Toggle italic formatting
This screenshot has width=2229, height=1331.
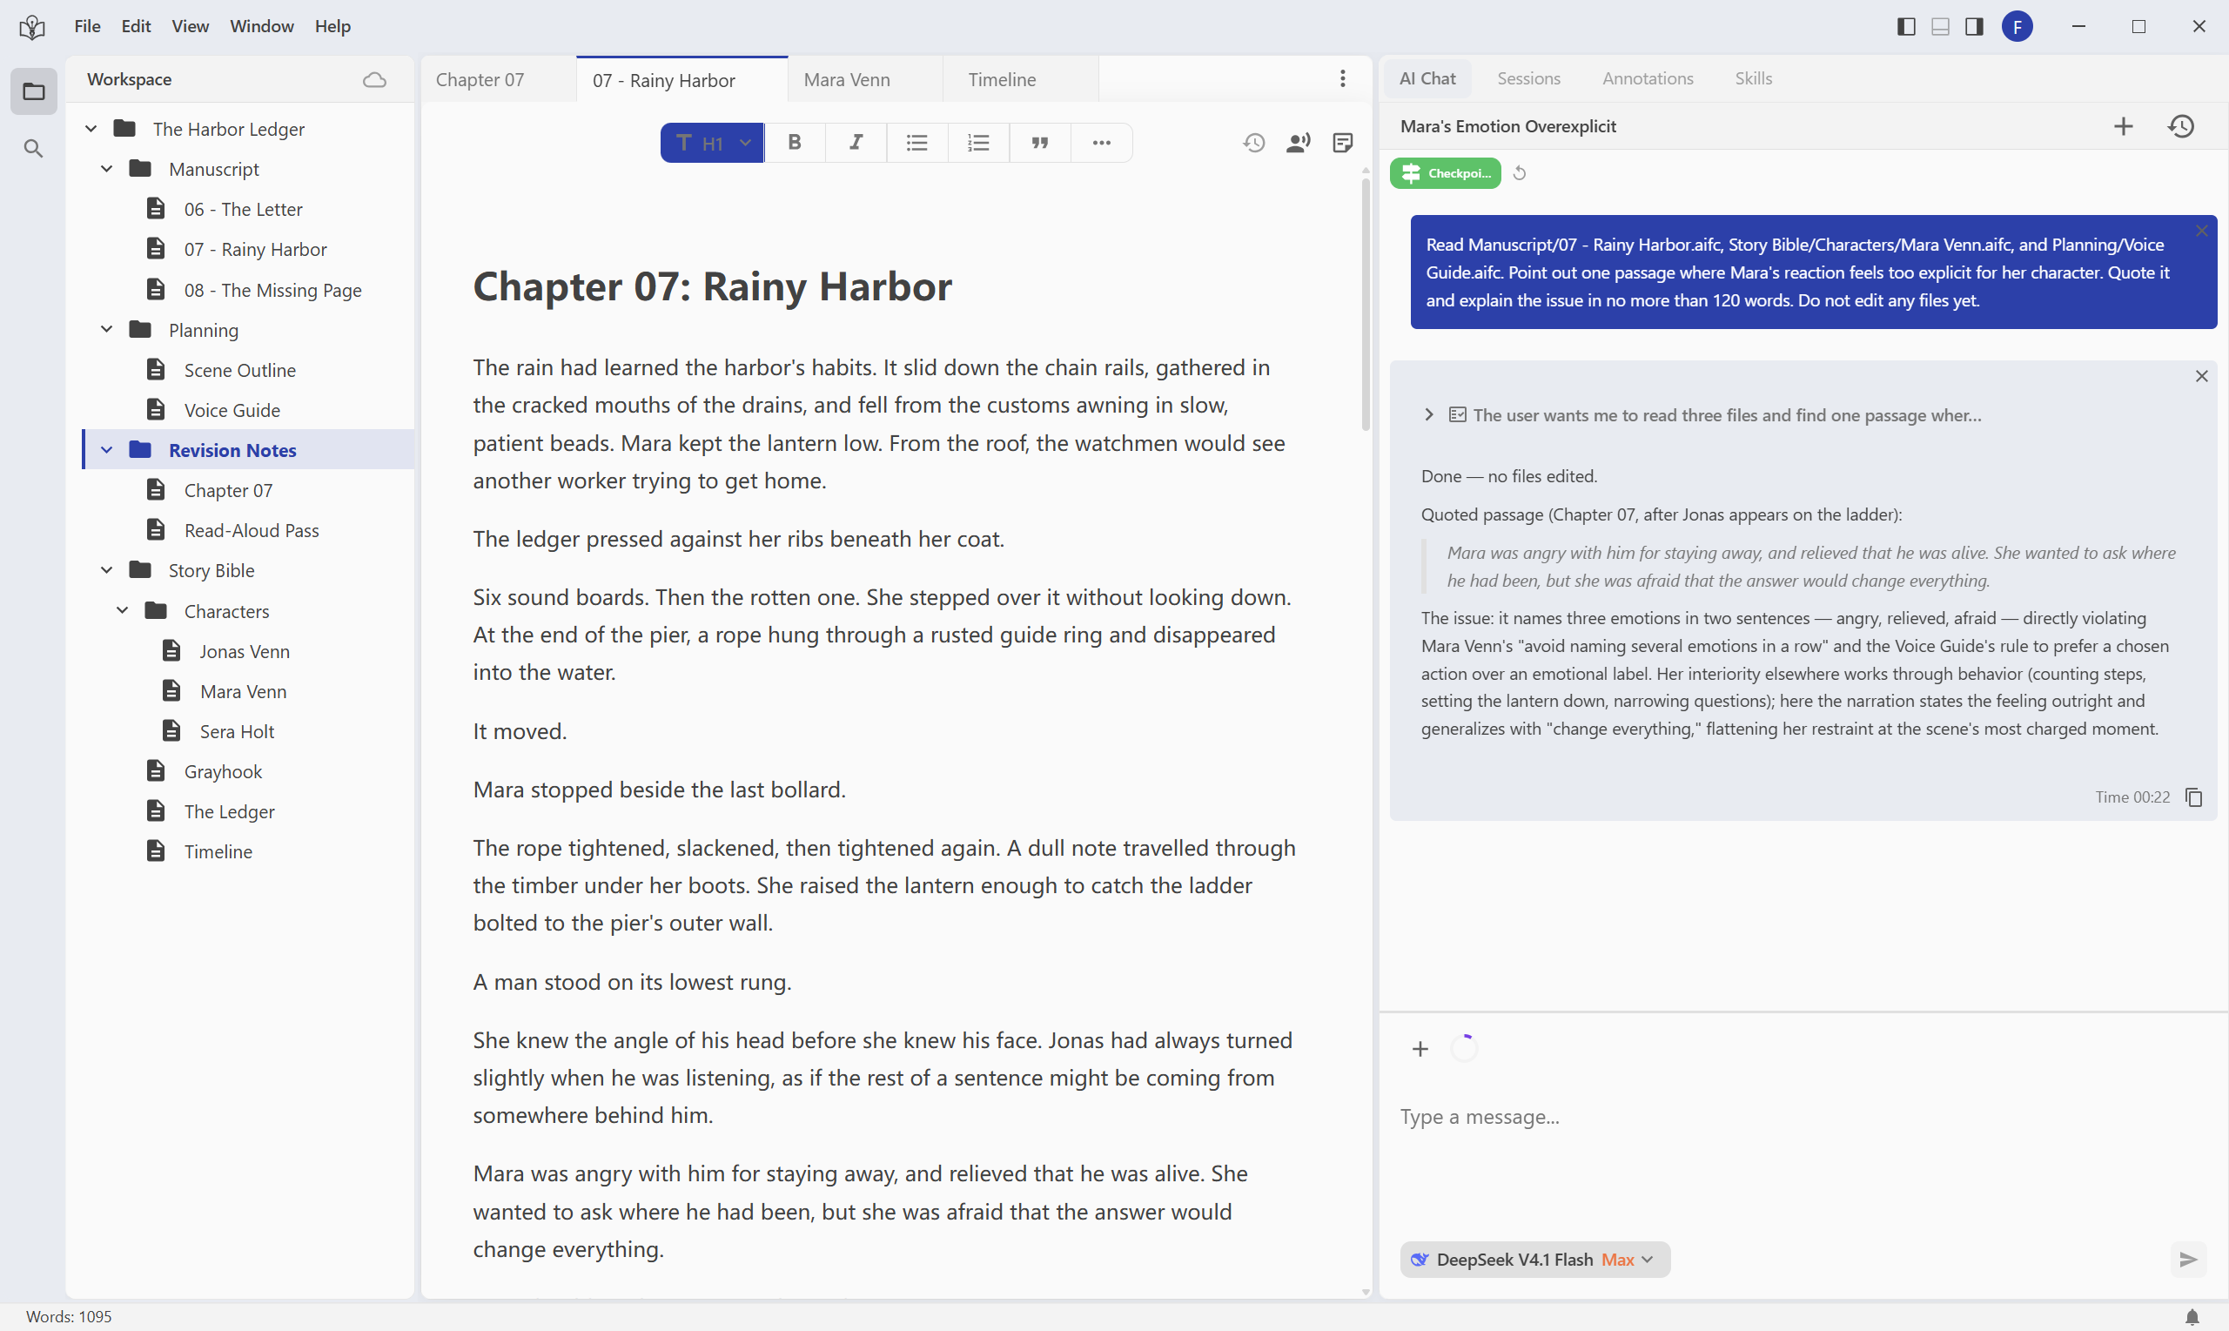click(x=856, y=142)
